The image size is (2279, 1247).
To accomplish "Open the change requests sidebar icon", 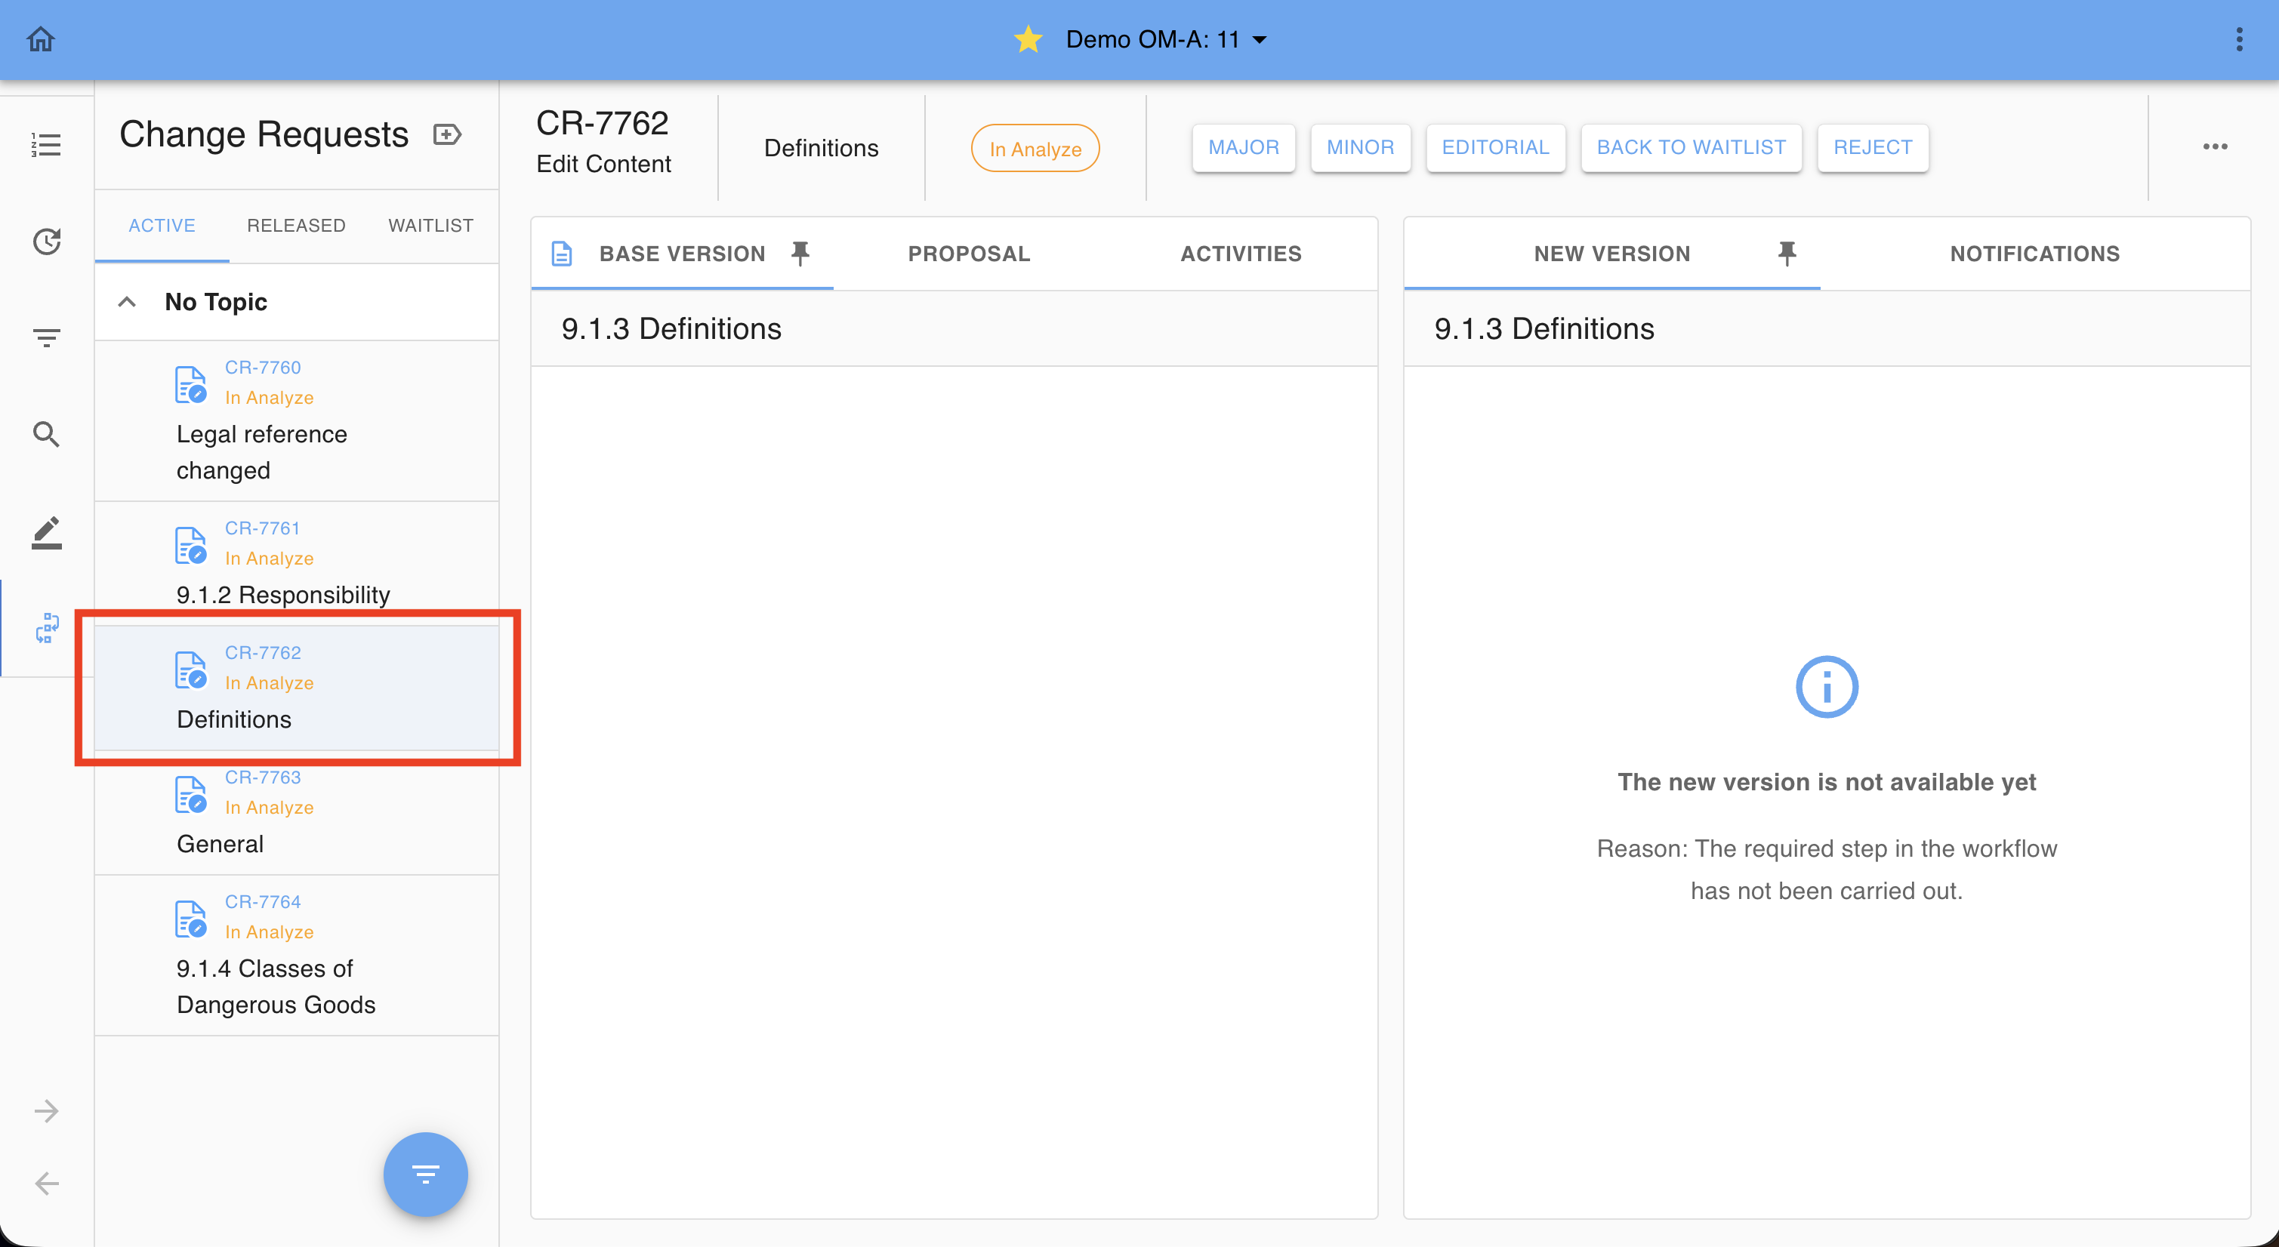I will pyautogui.click(x=46, y=628).
